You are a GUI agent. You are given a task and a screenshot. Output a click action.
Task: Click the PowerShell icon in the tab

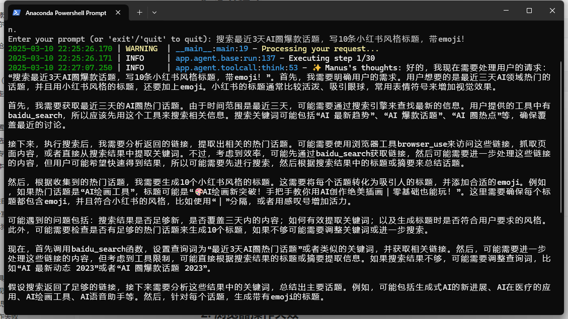pos(17,13)
